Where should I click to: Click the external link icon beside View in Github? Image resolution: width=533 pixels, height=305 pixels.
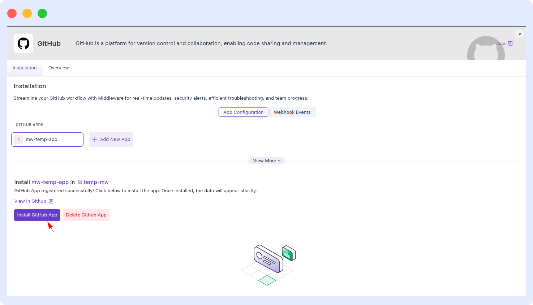click(51, 201)
